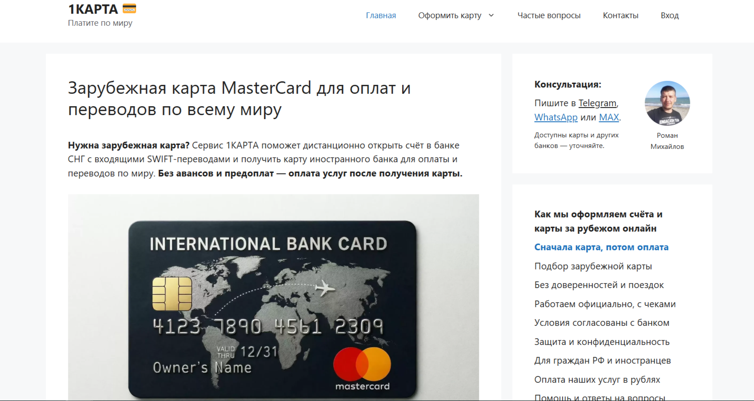This screenshot has height=401, width=754.
Task: Click the 1КАРТА site title
Action: click(93, 9)
